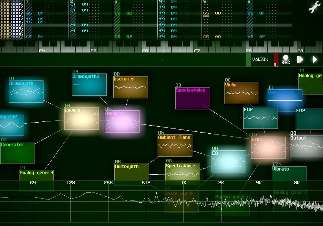Adjust the Vol.33% volume slider
323x226 pixels.
tap(260, 60)
